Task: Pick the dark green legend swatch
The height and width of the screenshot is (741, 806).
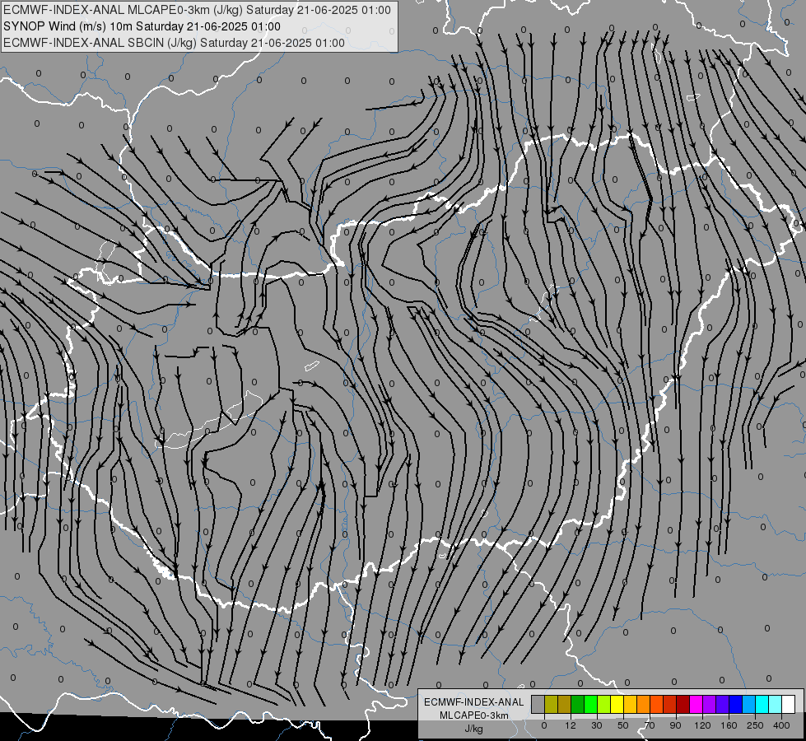Action: pos(578,704)
